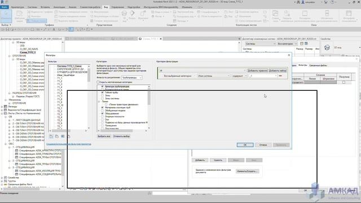
Task: Click 'Отмена' in the Filters dialog
Action: [263, 145]
